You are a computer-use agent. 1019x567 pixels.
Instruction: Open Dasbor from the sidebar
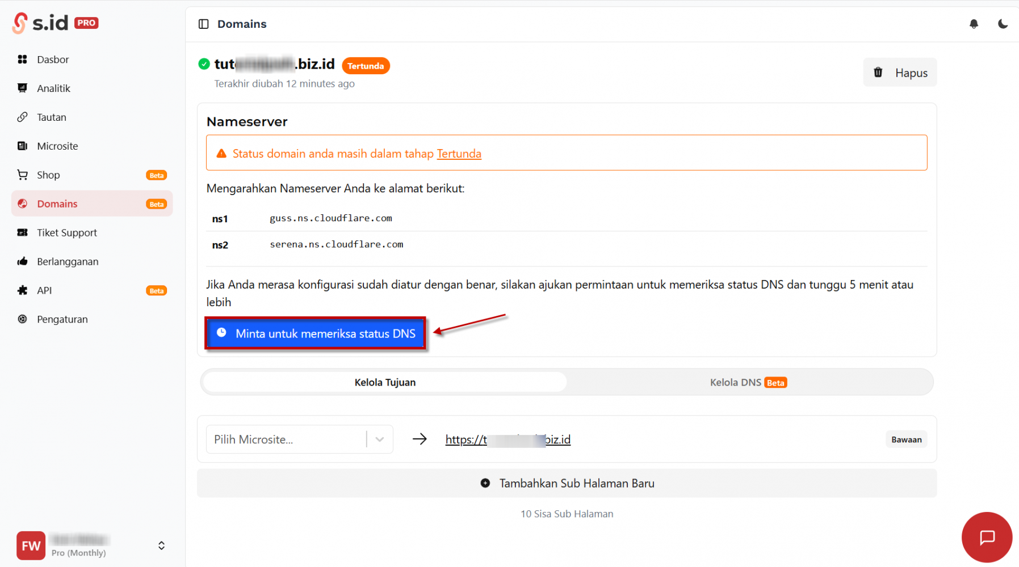coord(53,60)
